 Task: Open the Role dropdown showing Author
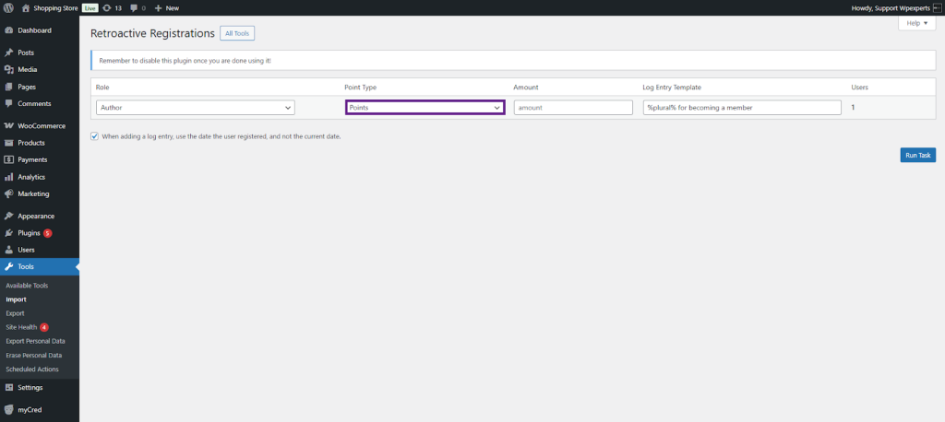[x=195, y=108]
